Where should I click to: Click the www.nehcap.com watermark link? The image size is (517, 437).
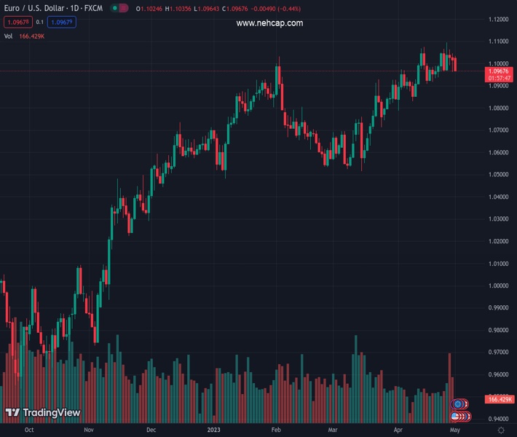269,23
